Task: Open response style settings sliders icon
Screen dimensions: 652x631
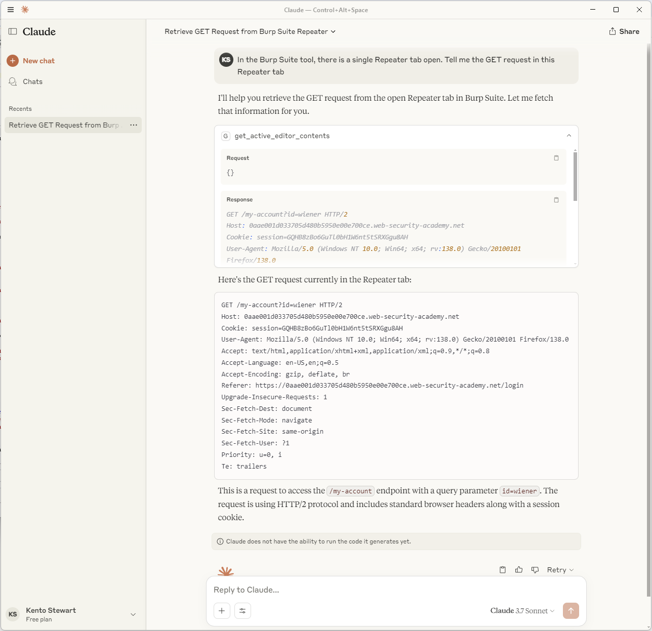Action: coord(242,611)
